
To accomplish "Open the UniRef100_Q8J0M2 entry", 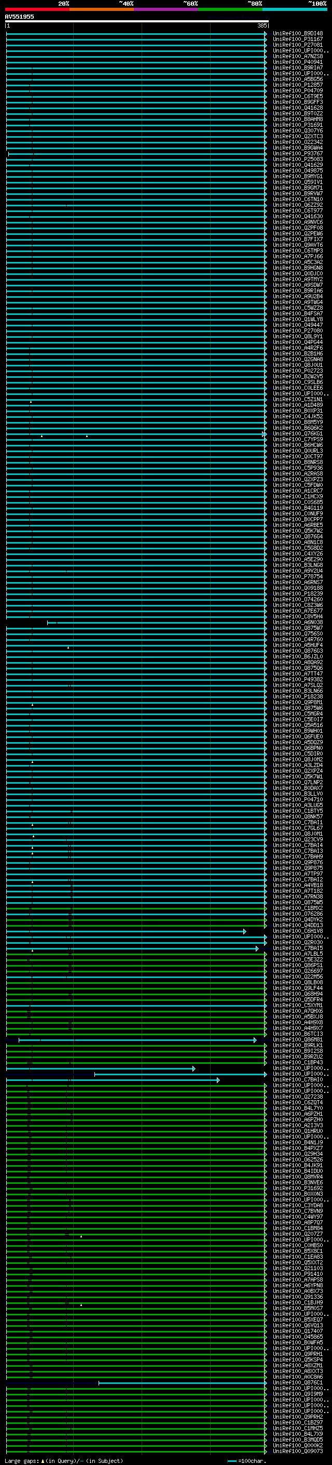I will 298,760.
